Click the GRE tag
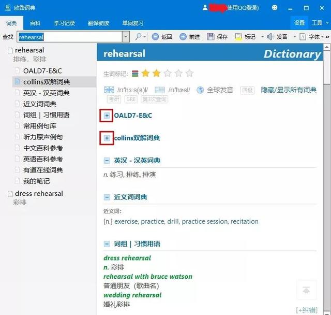Viewport: 331px width, 315px height. 131,99
